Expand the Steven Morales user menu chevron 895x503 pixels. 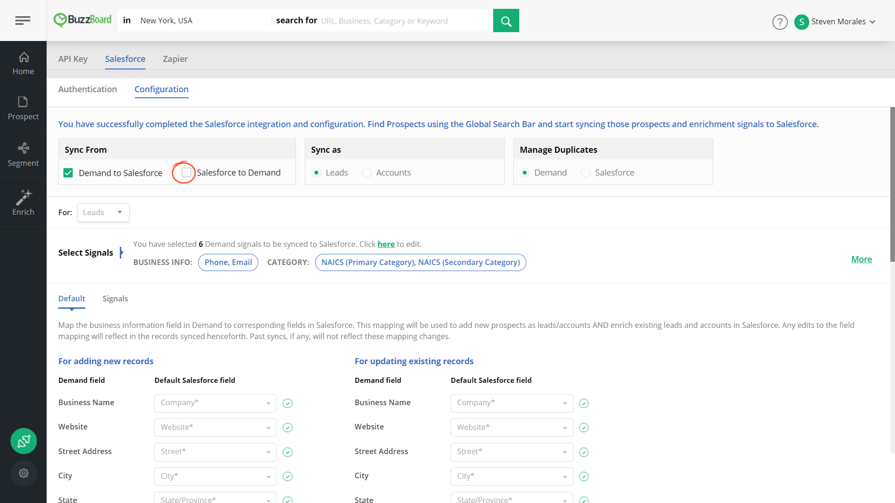click(x=873, y=22)
